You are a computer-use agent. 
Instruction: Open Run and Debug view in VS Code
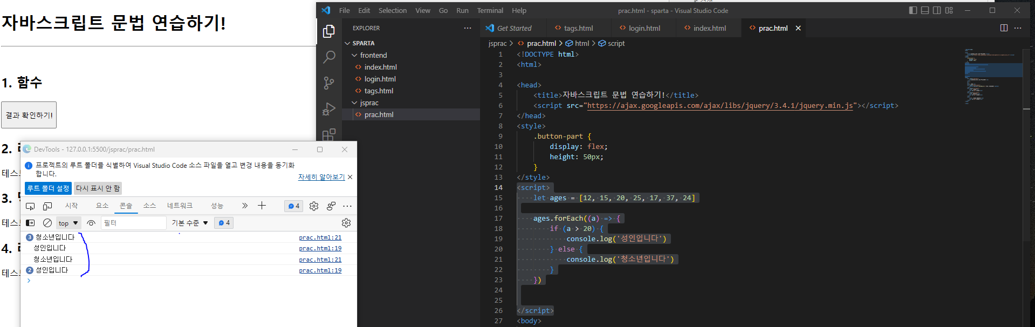328,109
